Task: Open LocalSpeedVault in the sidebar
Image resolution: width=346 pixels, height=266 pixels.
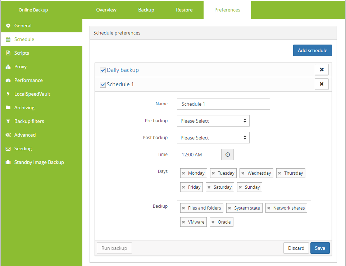Action: pyautogui.click(x=32, y=94)
